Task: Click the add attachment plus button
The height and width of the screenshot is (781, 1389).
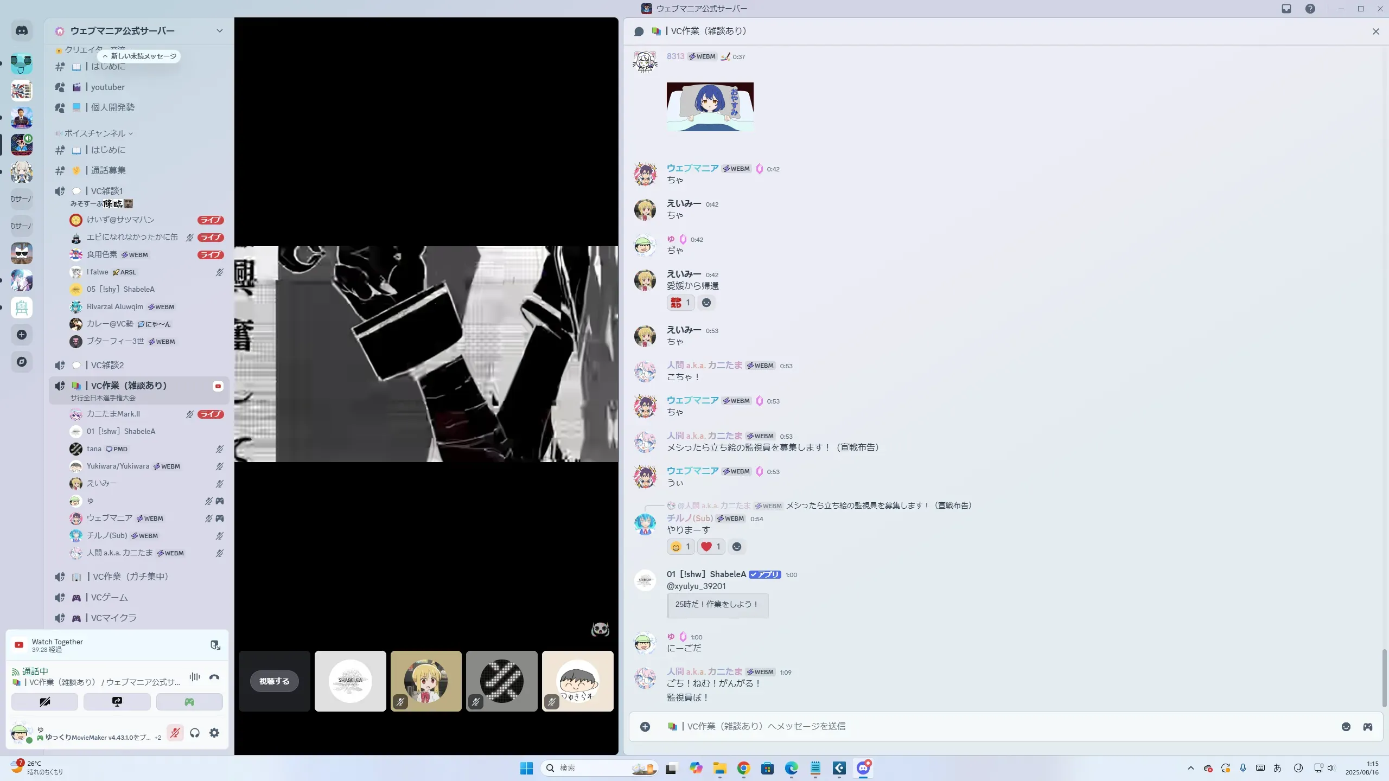Action: tap(645, 727)
